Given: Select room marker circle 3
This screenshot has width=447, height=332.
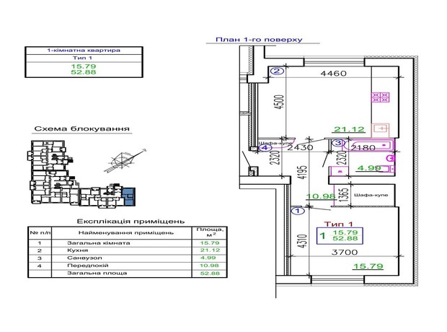Looking at the screenshot, I should (338, 142).
